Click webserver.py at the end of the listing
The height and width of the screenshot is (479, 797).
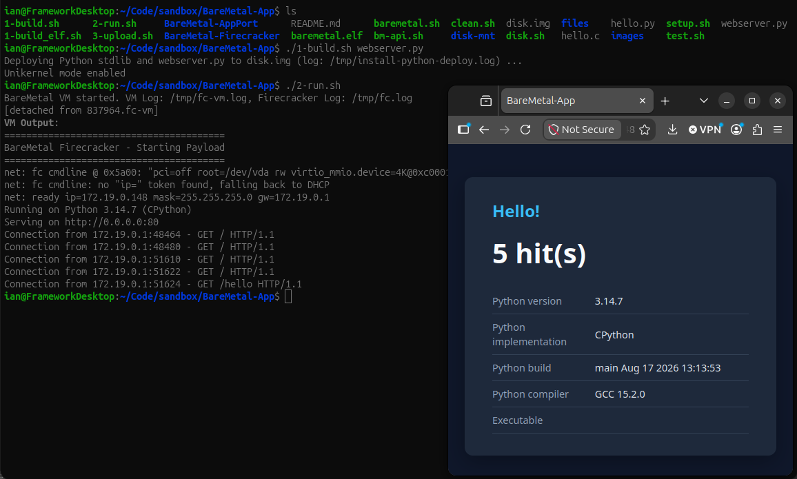click(x=754, y=23)
